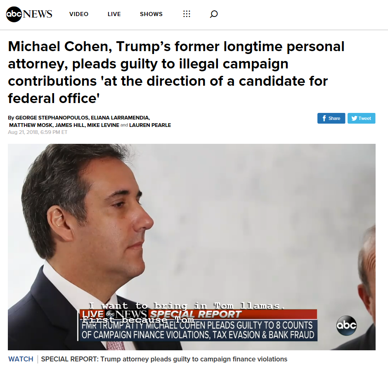Open the search magnifier icon
Image resolution: width=388 pixels, height=368 pixels.
tap(214, 14)
